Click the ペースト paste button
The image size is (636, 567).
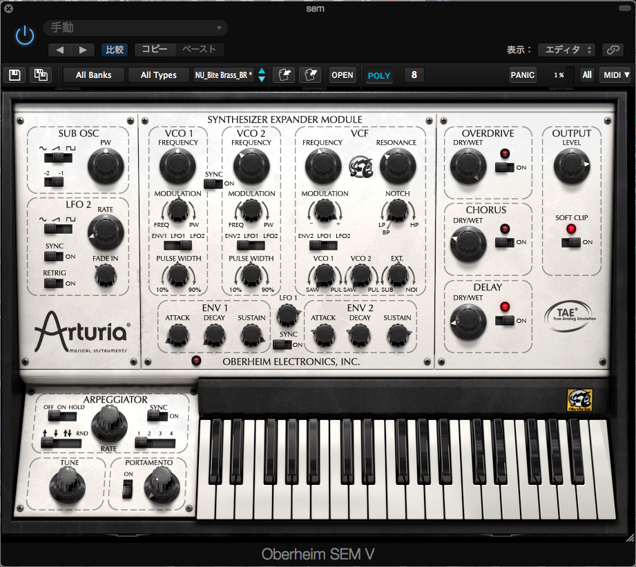tap(199, 50)
